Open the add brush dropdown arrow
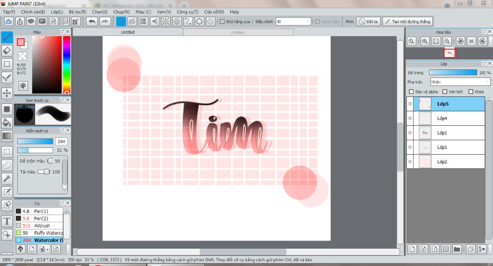Screen dimensions: 493x266 pos(47,250)
